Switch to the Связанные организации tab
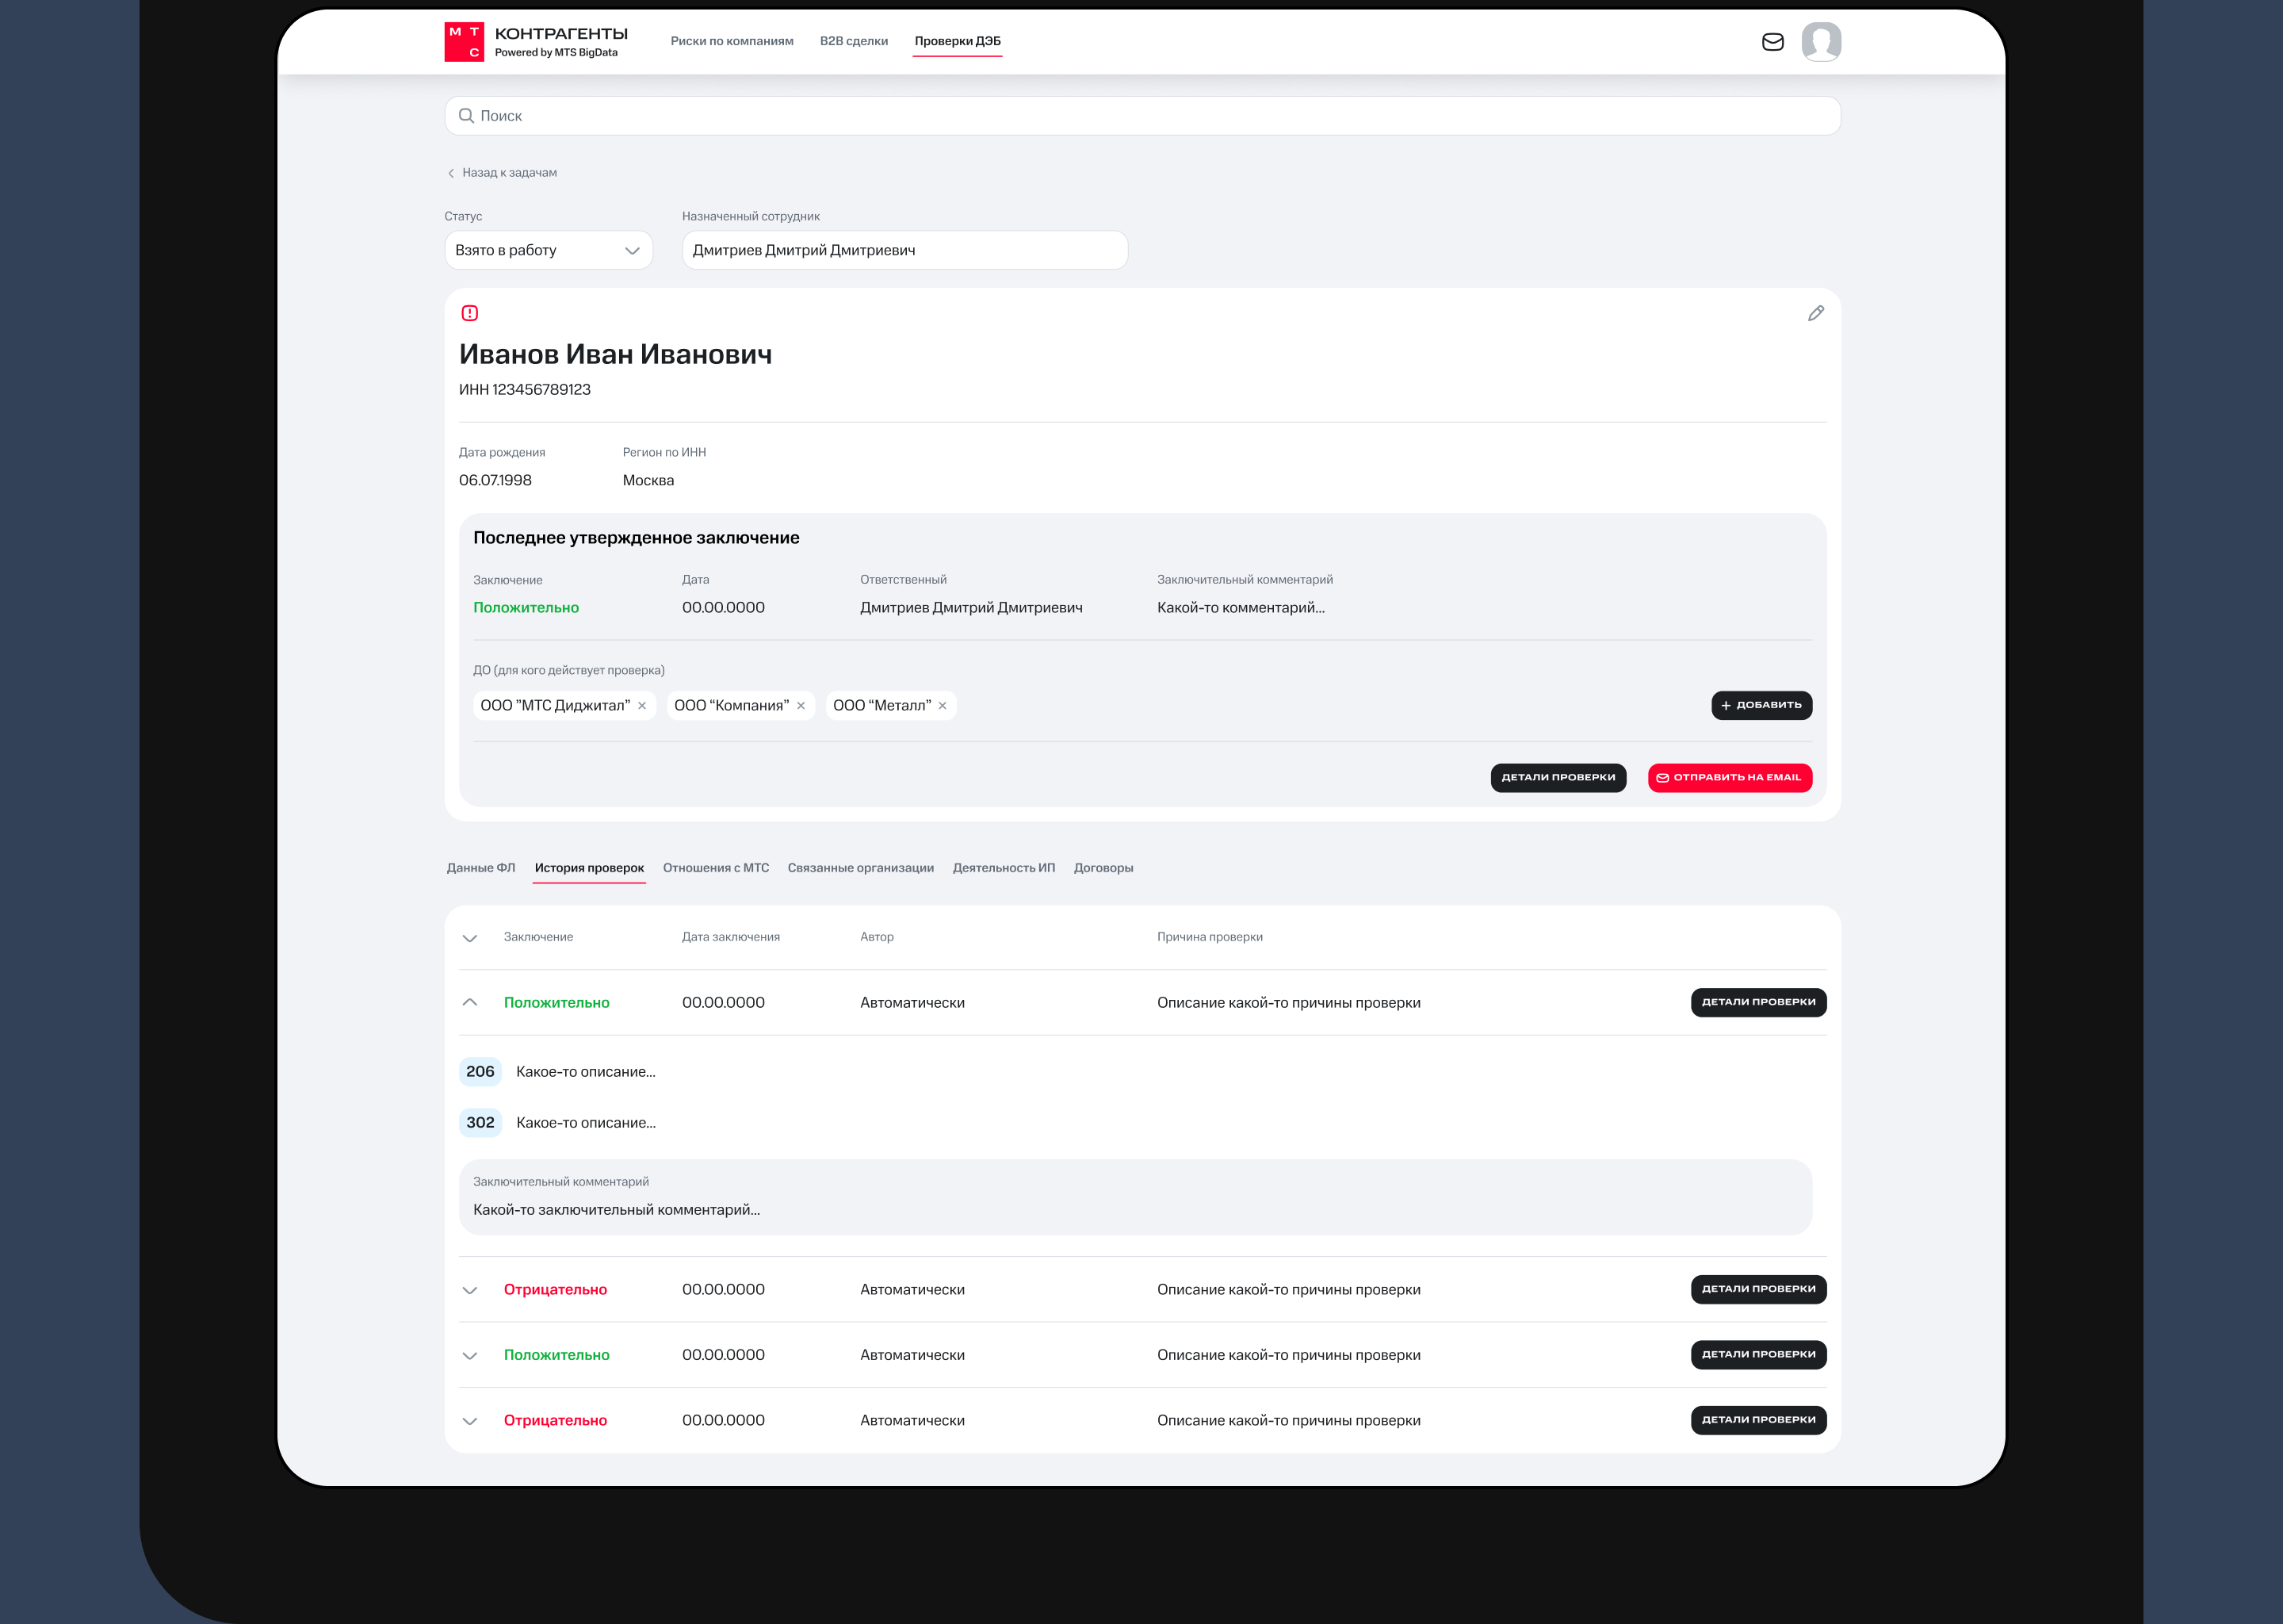Screen dimensions: 2283x1624 coord(859,868)
